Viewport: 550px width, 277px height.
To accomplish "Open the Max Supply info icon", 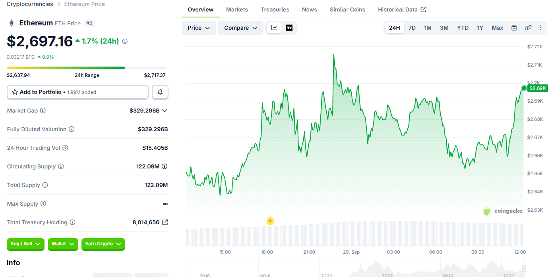I will pyautogui.click(x=43, y=204).
